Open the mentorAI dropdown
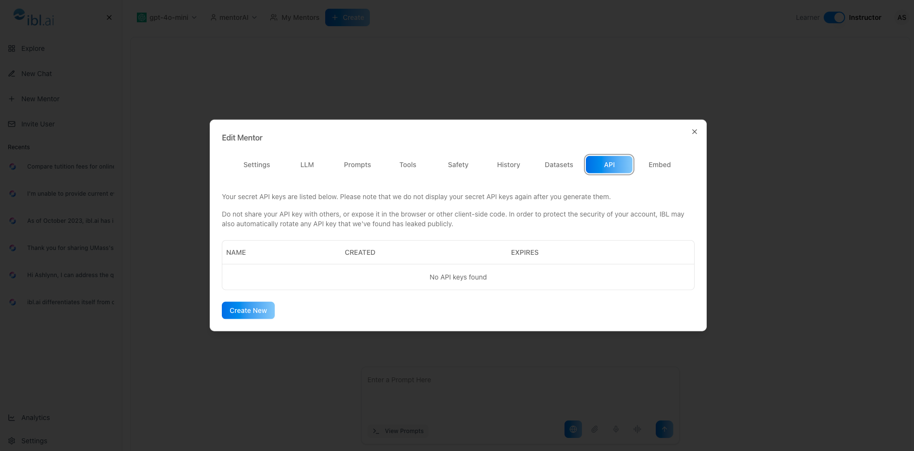This screenshot has width=914, height=451. tap(233, 17)
